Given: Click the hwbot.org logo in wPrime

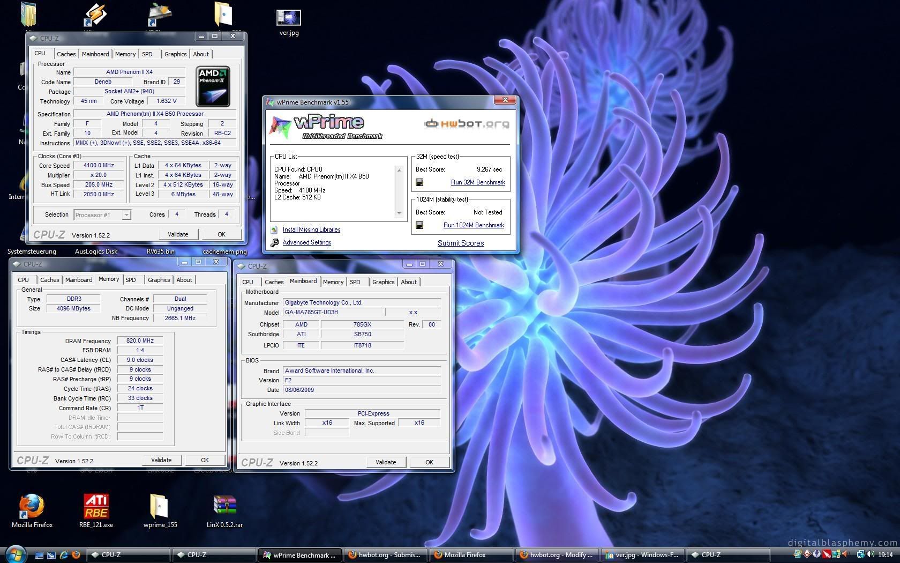Looking at the screenshot, I should tap(467, 124).
